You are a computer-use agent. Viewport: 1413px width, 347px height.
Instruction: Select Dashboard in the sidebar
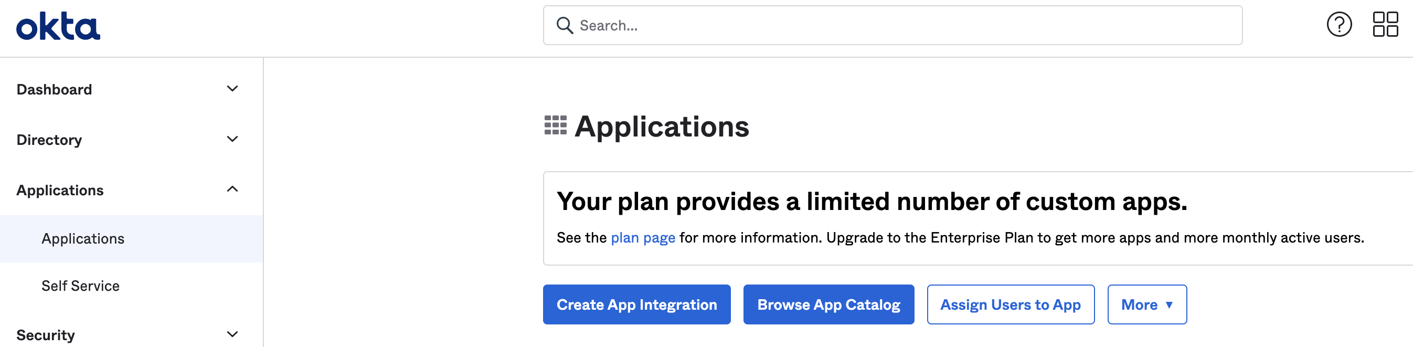[54, 89]
